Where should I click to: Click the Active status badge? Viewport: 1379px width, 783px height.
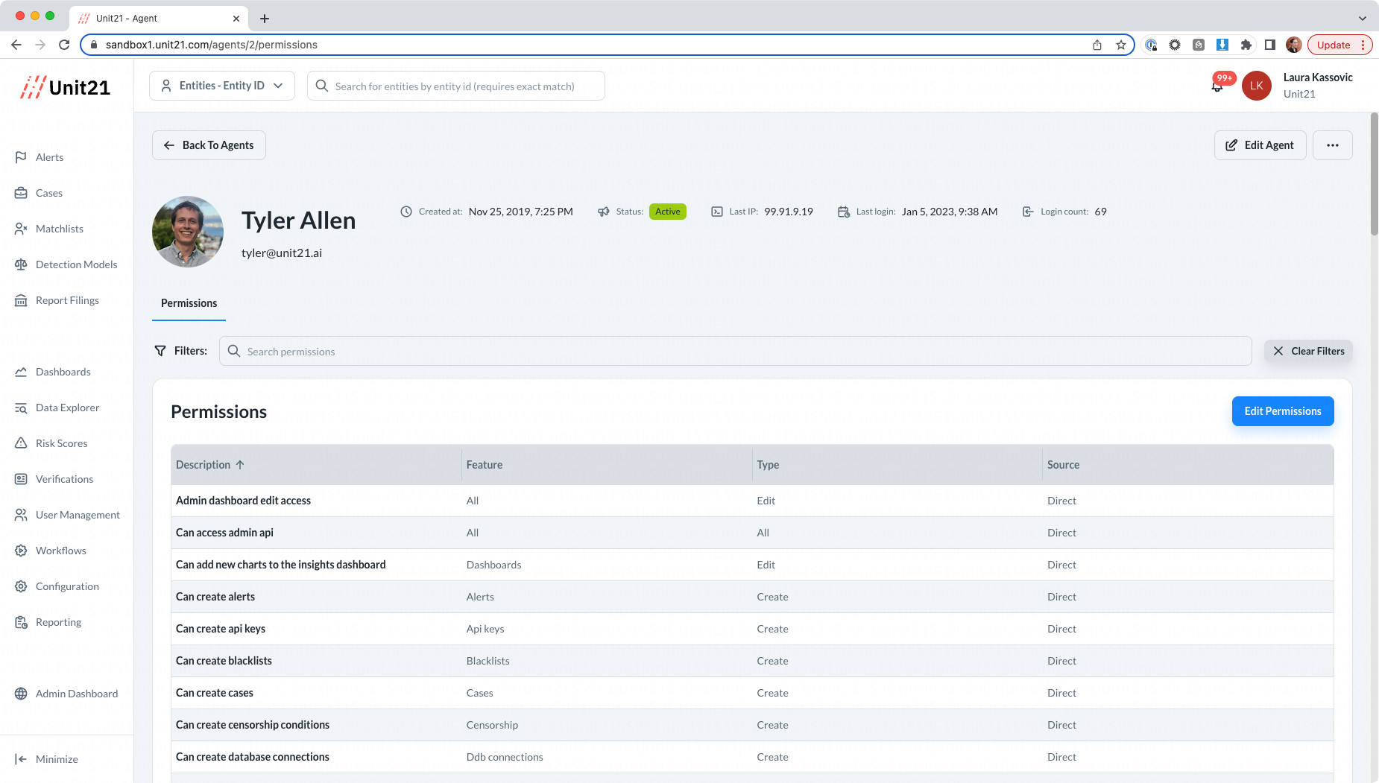pyautogui.click(x=668, y=212)
